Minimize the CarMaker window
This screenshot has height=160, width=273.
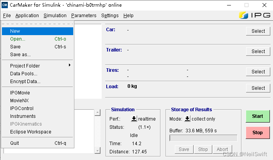pos(229,5)
